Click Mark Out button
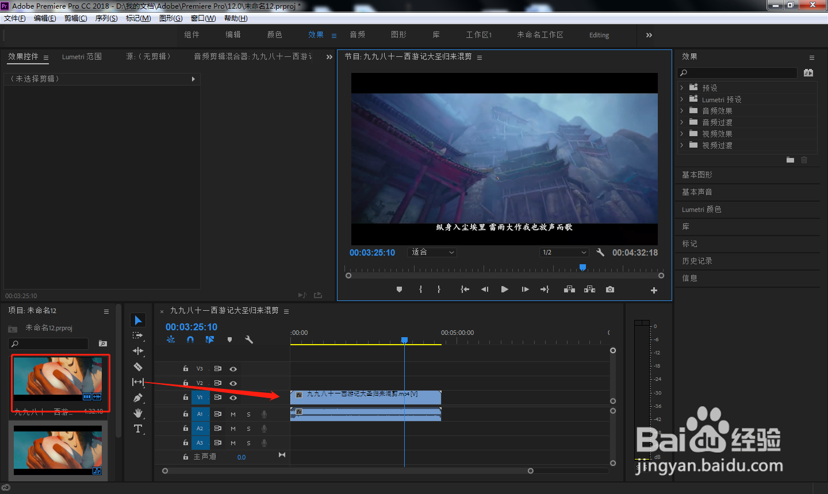This screenshot has height=494, width=828. 439,290
